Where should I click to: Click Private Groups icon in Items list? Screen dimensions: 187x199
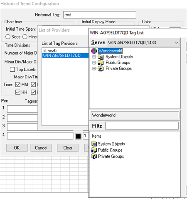(x=94, y=156)
